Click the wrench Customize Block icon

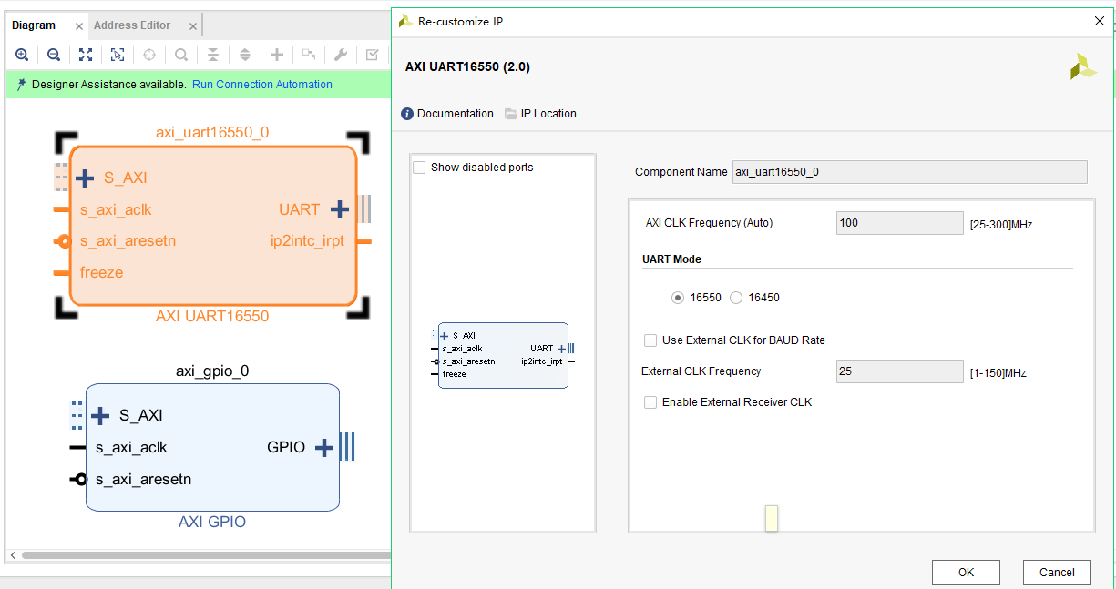click(x=341, y=55)
